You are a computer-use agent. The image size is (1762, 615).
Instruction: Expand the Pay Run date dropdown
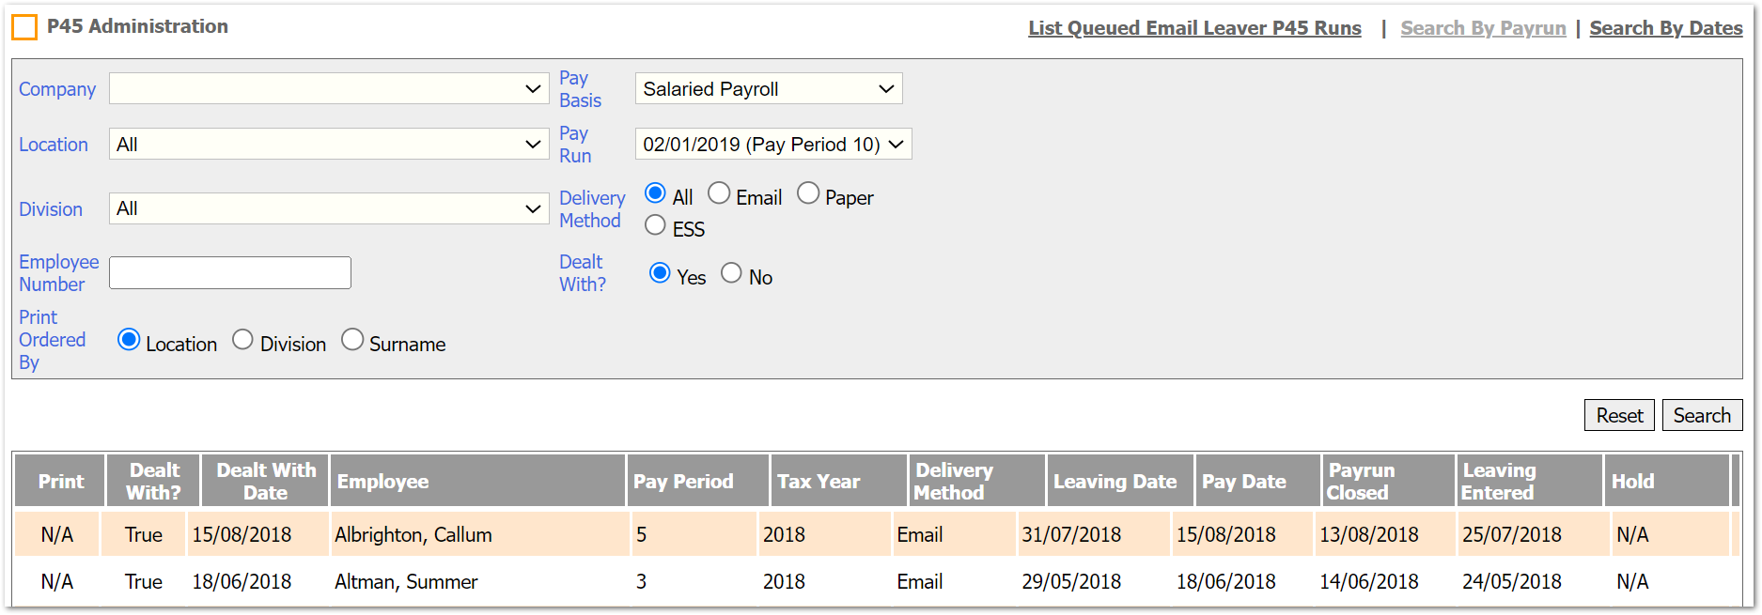pos(772,145)
